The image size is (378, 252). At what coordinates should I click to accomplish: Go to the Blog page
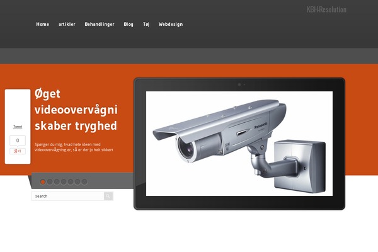pos(129,25)
